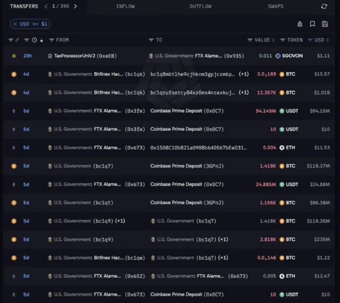
Task: Open FTX Alame... (0x652) sender
Action: [x=99, y=276]
